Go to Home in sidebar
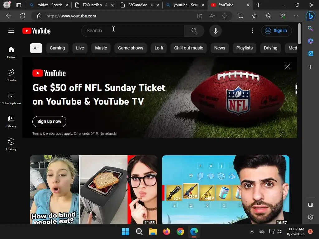Screen dimensions: 319x239 click(x=11, y=52)
